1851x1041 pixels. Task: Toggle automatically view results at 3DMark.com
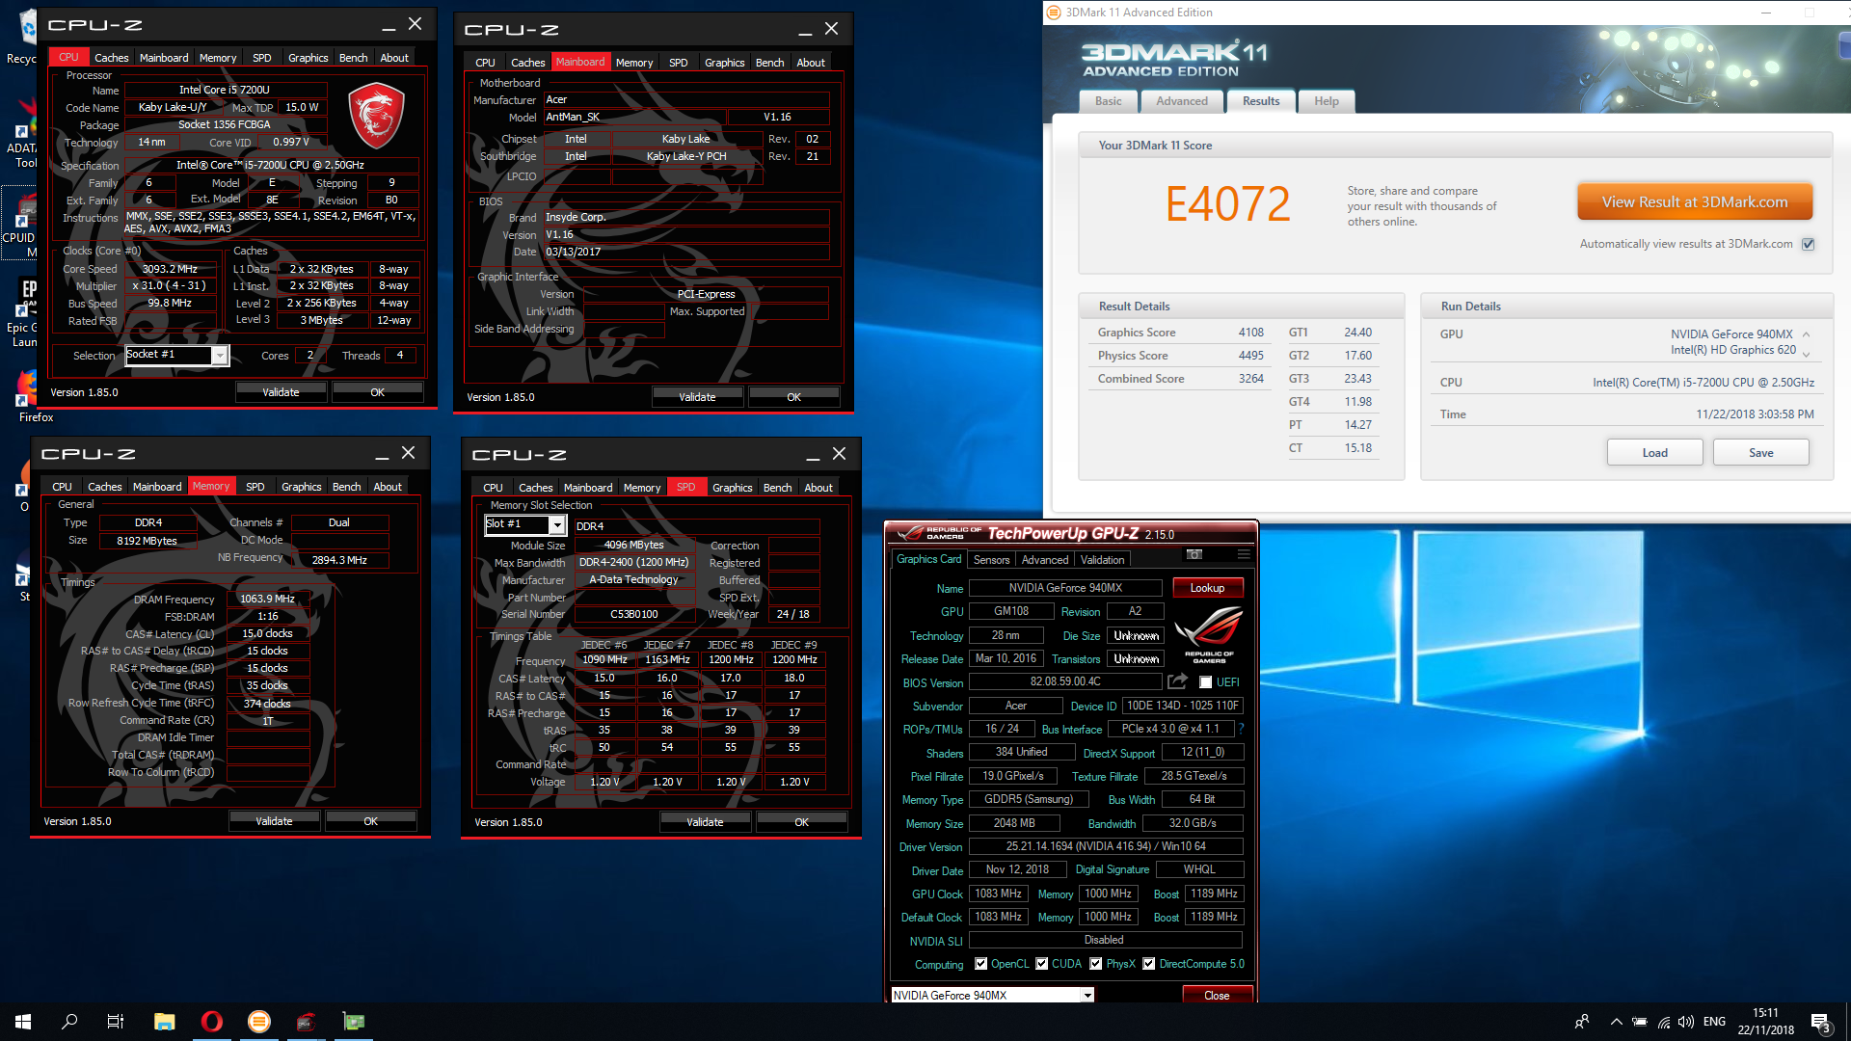(1809, 244)
